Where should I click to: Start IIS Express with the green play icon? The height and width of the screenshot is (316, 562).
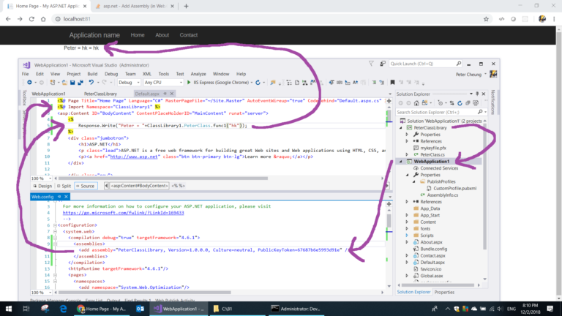(189, 83)
